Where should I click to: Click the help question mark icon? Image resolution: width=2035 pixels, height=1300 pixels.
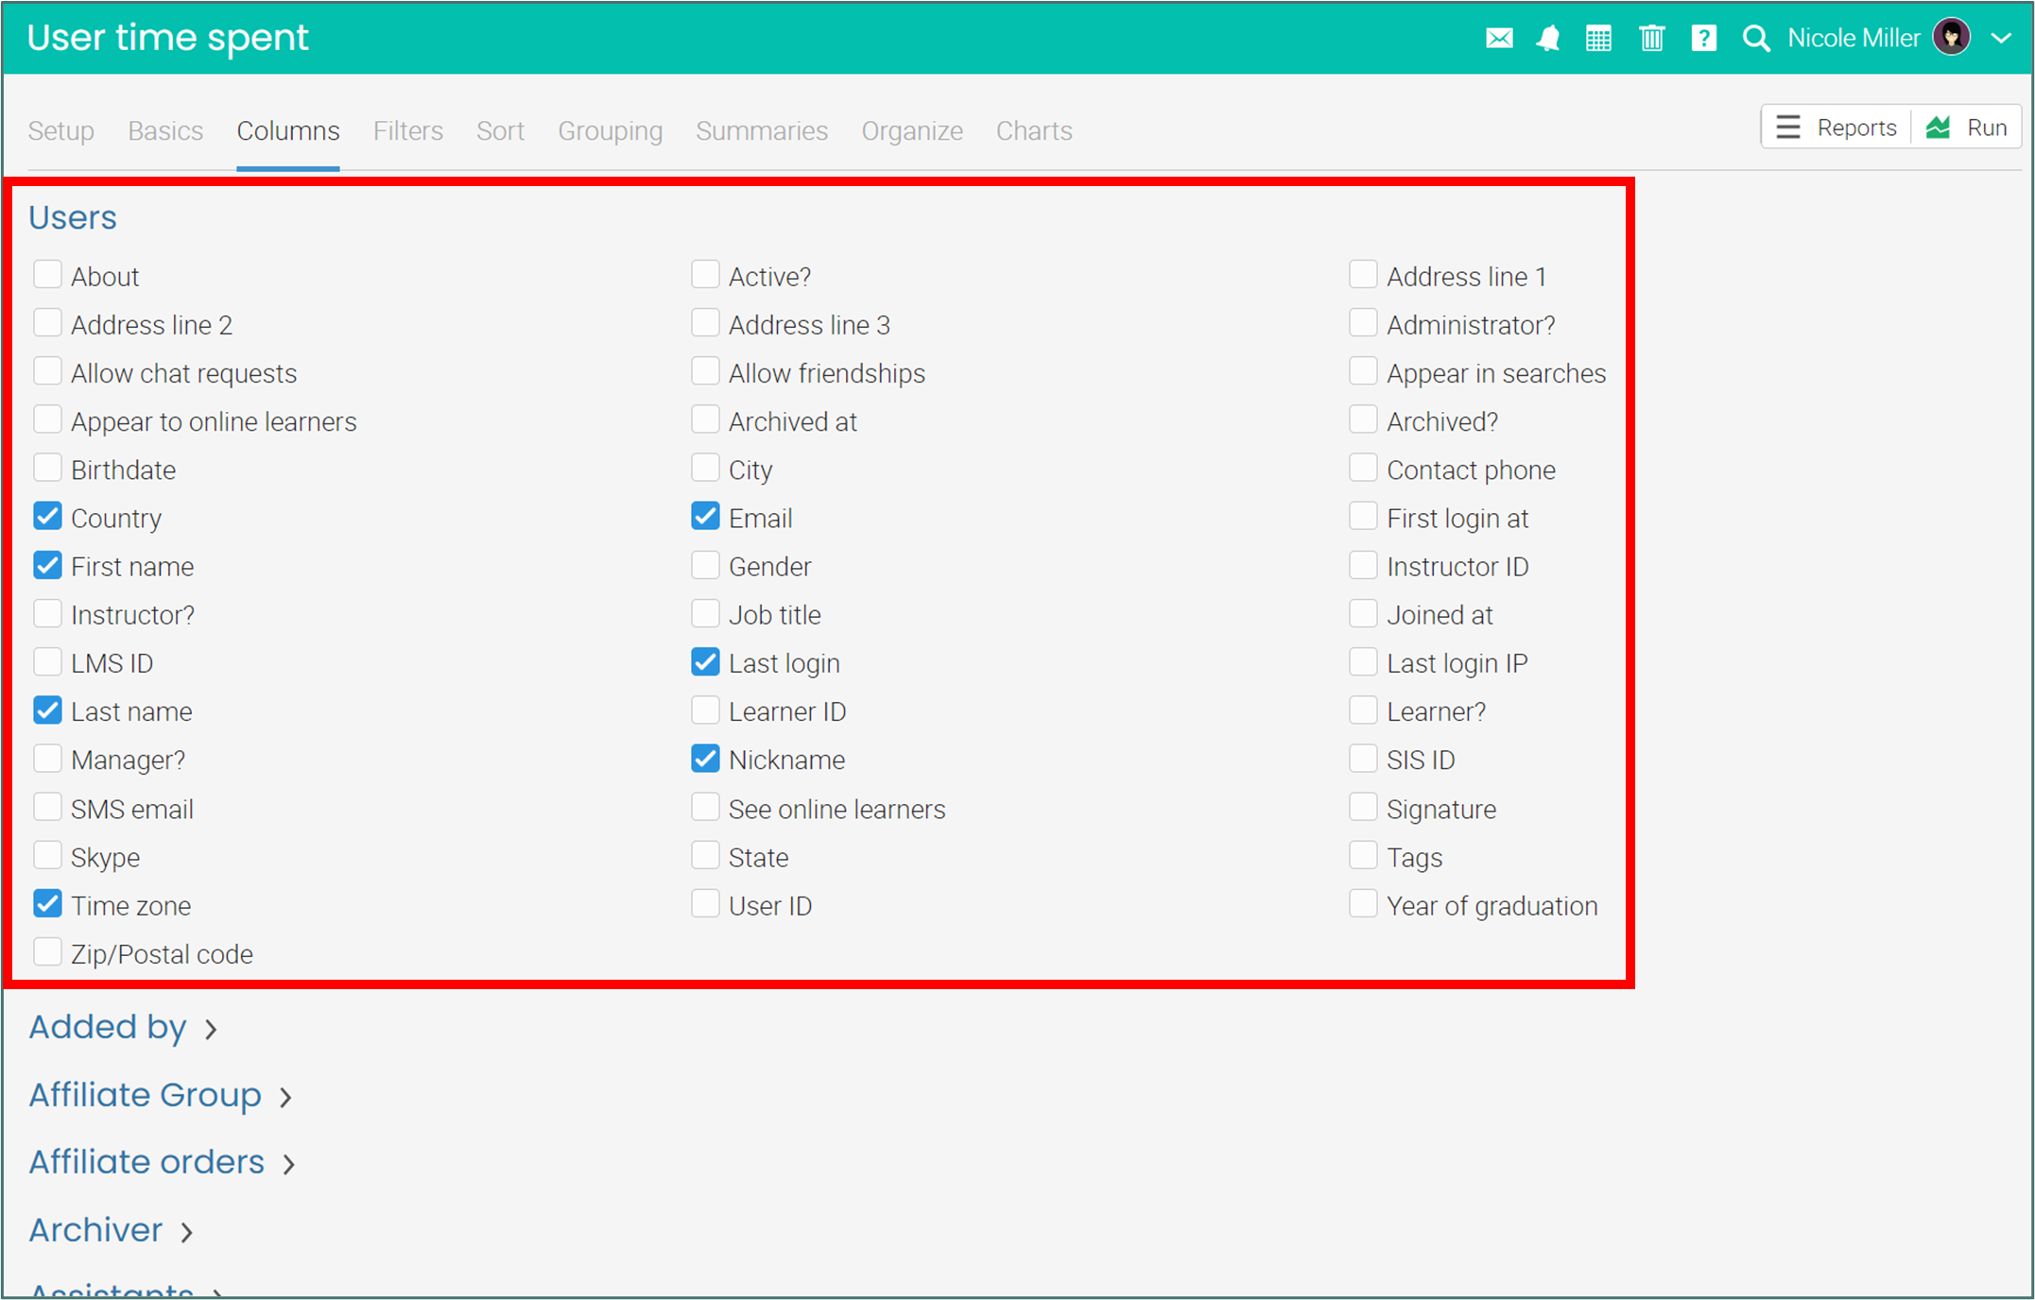click(1703, 39)
